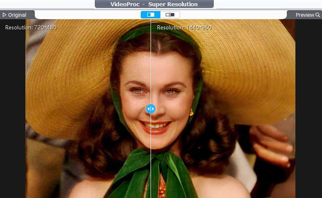
Task: Select the split-view comparison mode button
Action: pos(151,15)
